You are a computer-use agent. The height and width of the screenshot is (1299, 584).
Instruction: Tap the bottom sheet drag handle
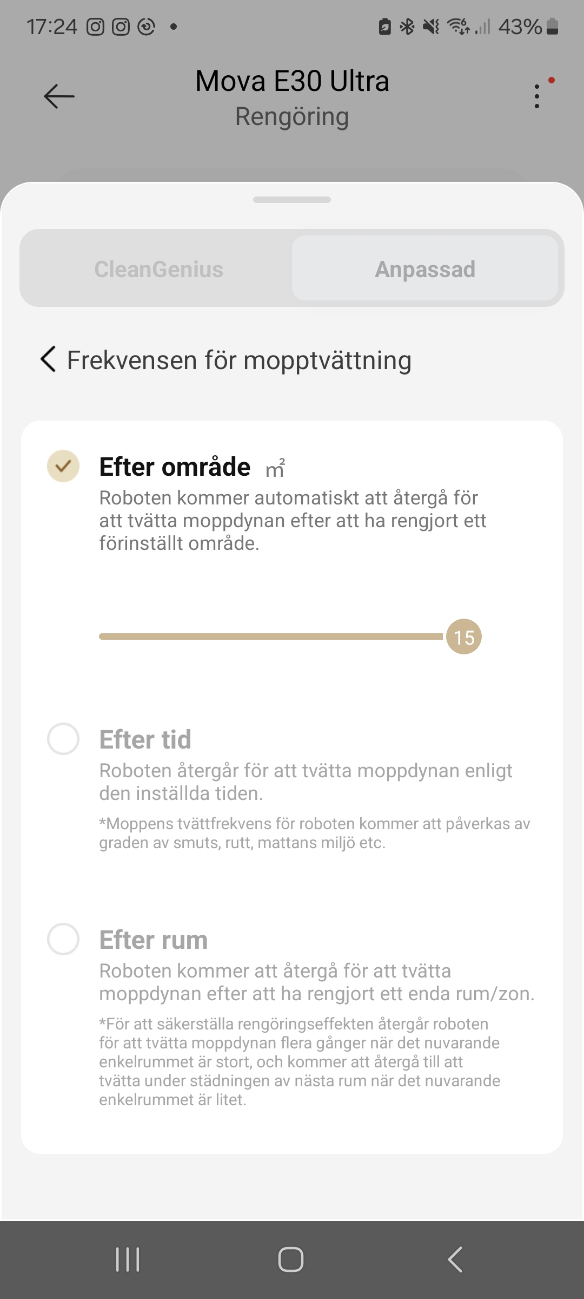coord(292,200)
